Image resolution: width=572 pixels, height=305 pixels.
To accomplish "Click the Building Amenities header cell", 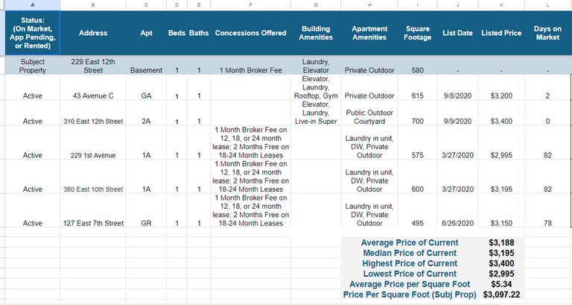I will coord(316,33).
